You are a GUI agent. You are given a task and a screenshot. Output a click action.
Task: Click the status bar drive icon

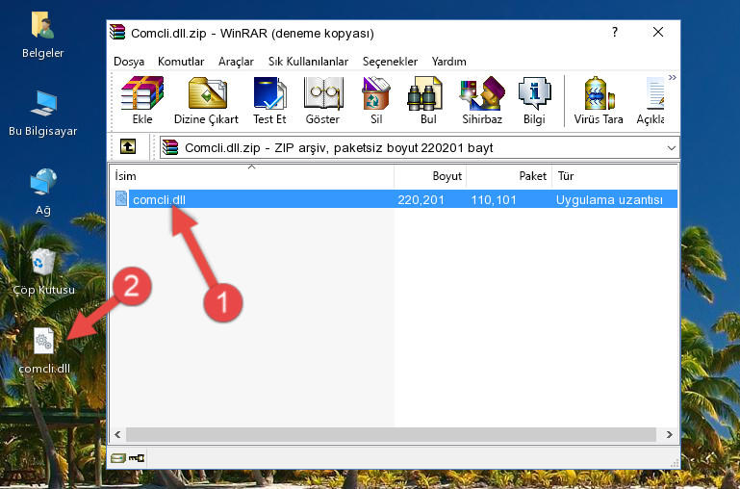118,457
